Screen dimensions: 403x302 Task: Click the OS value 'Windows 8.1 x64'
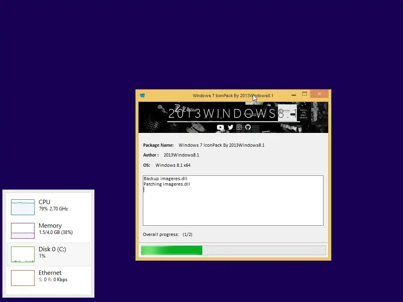(173, 165)
